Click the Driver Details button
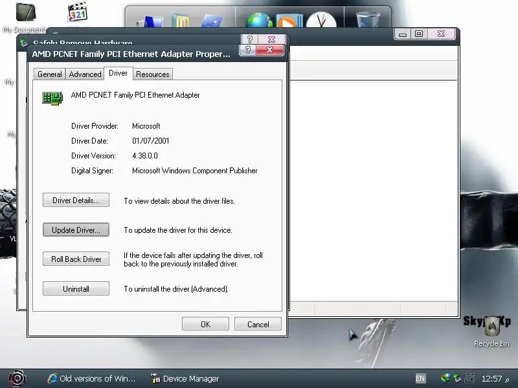The image size is (518, 388). point(76,200)
